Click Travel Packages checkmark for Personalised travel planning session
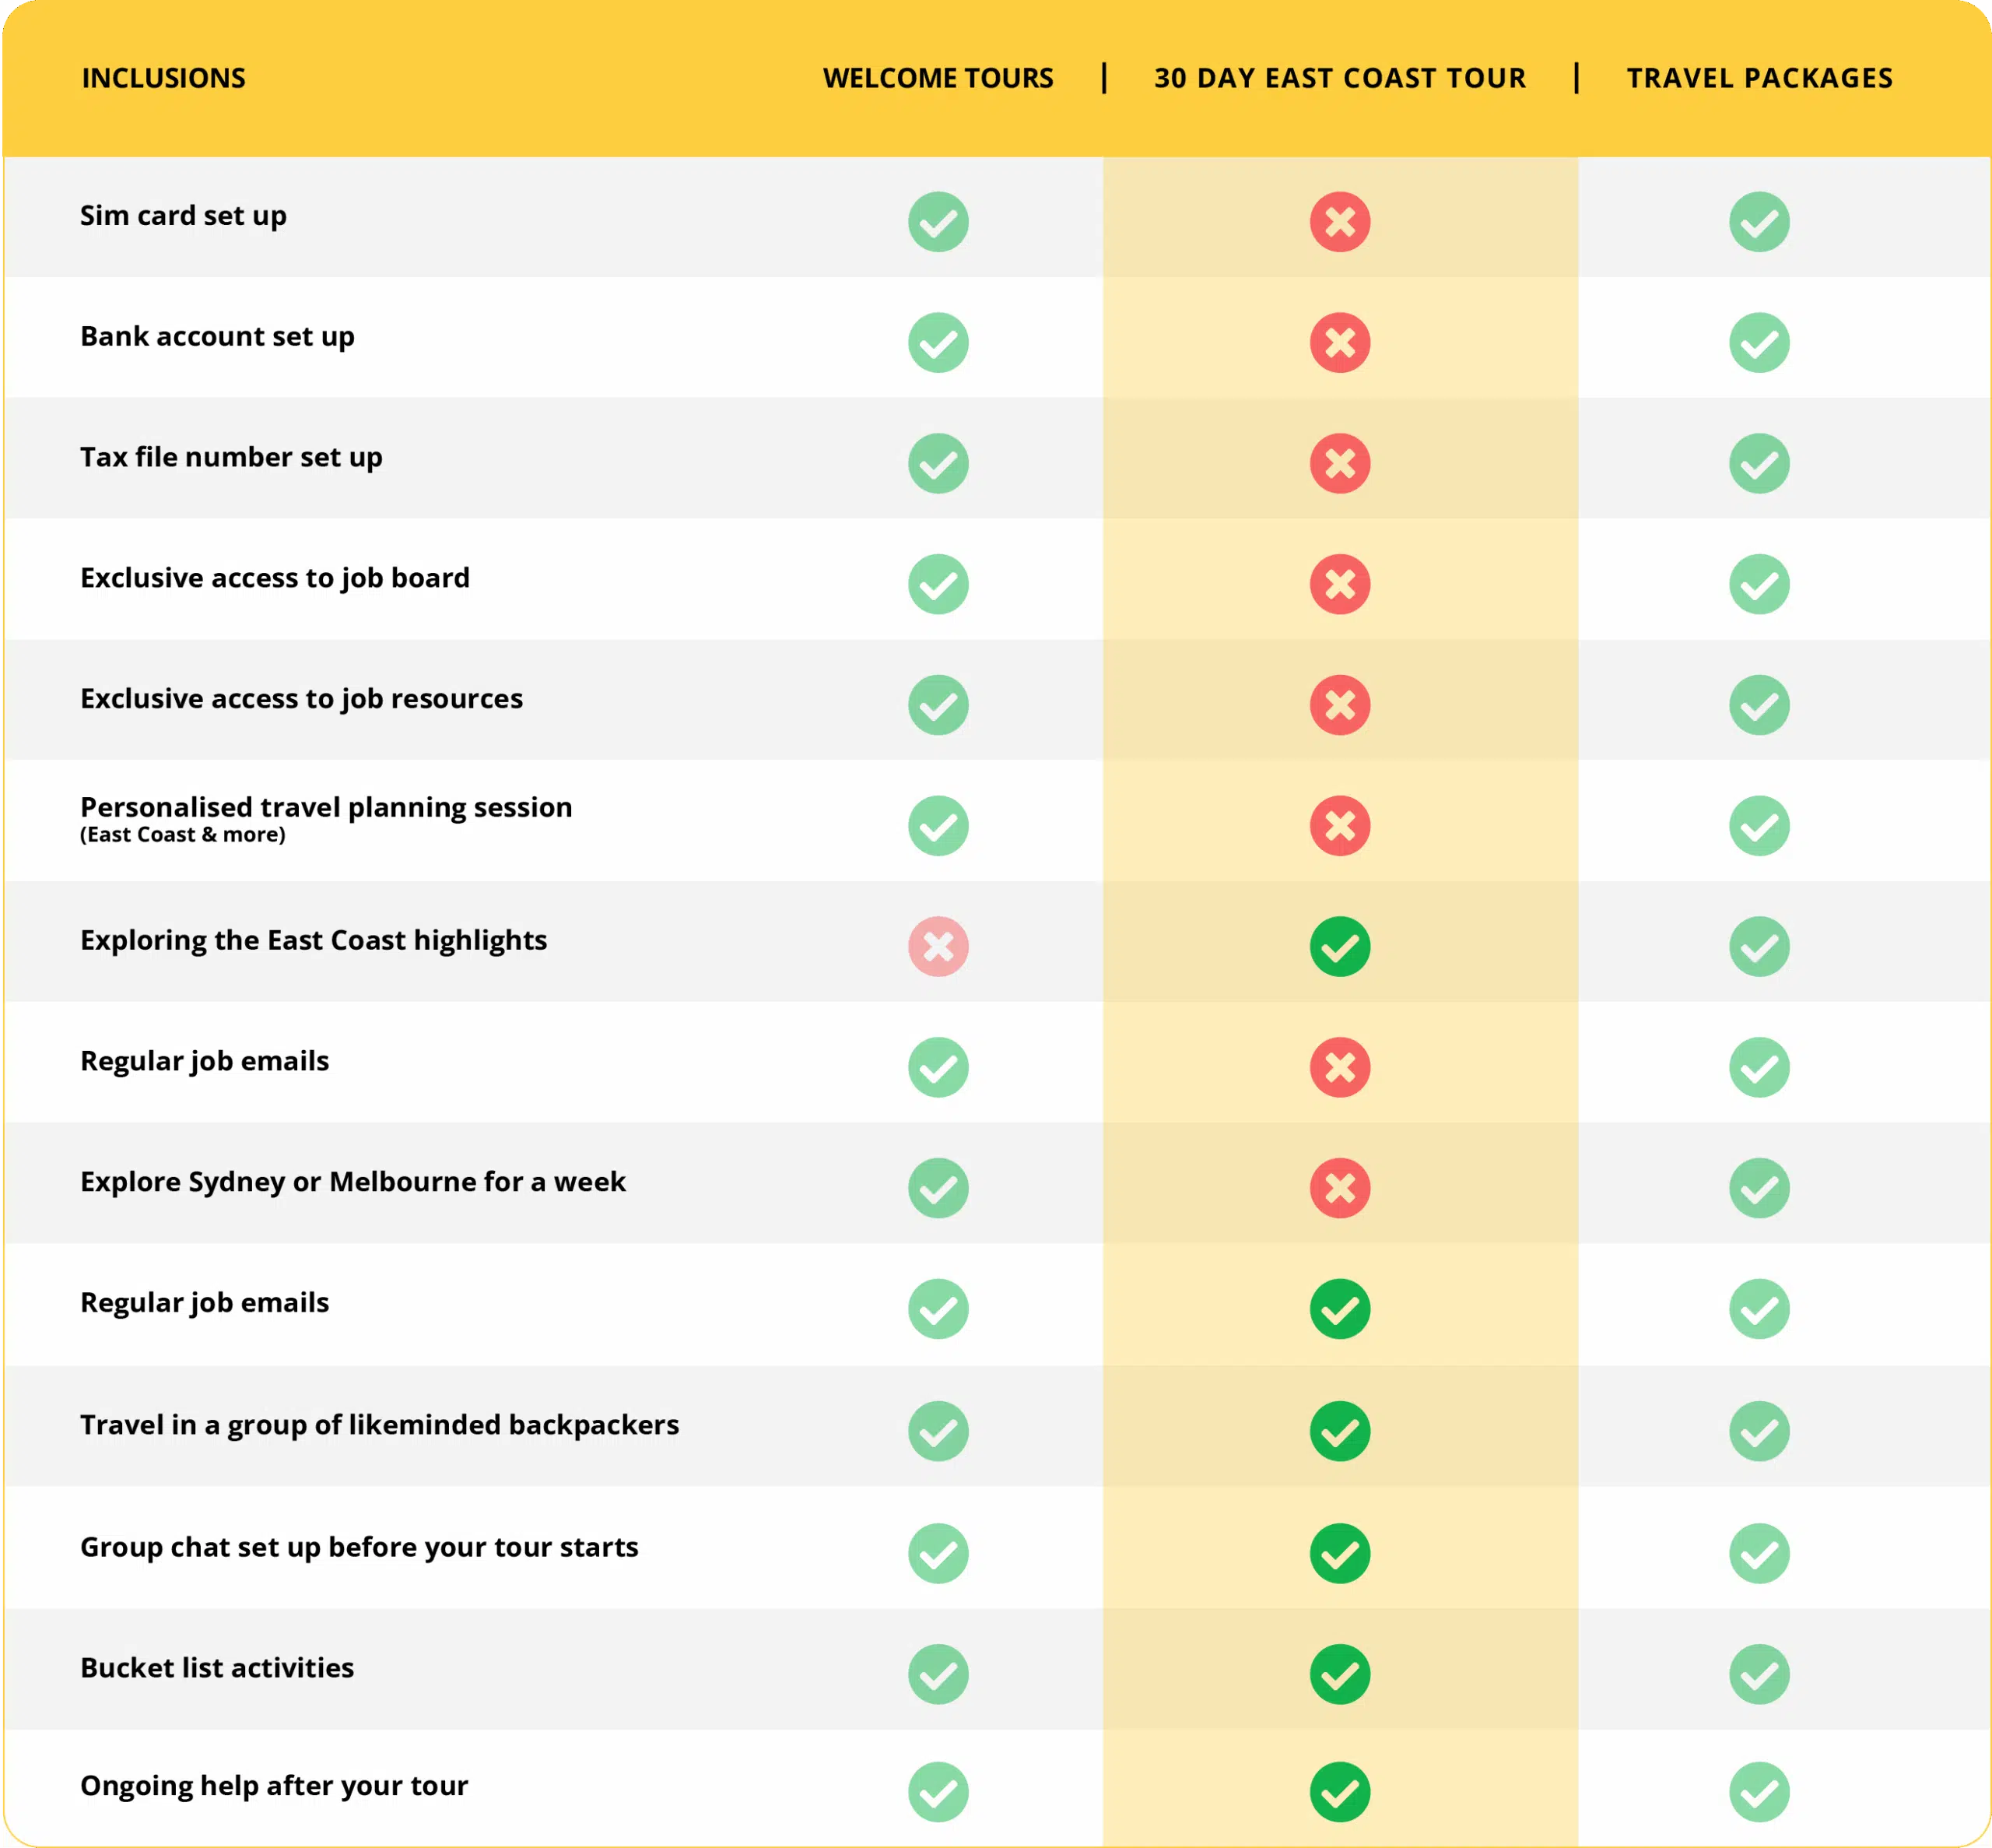Screen dimensions: 1992x1848 [x=1759, y=826]
